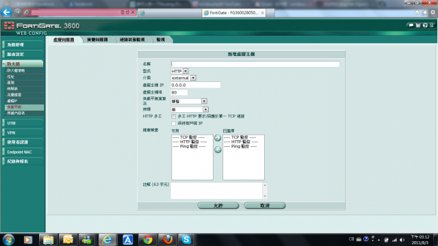Open the last firewall submenu item (protection profile)
Image resolution: width=438 pixels, height=246 pixels.
(25, 113)
